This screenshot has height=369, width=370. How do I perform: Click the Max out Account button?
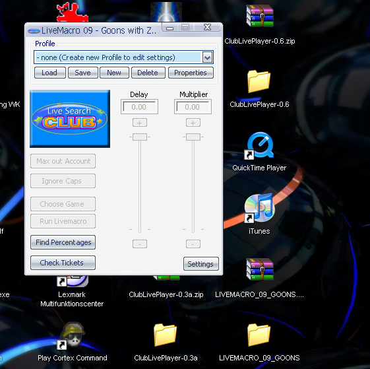(x=63, y=161)
